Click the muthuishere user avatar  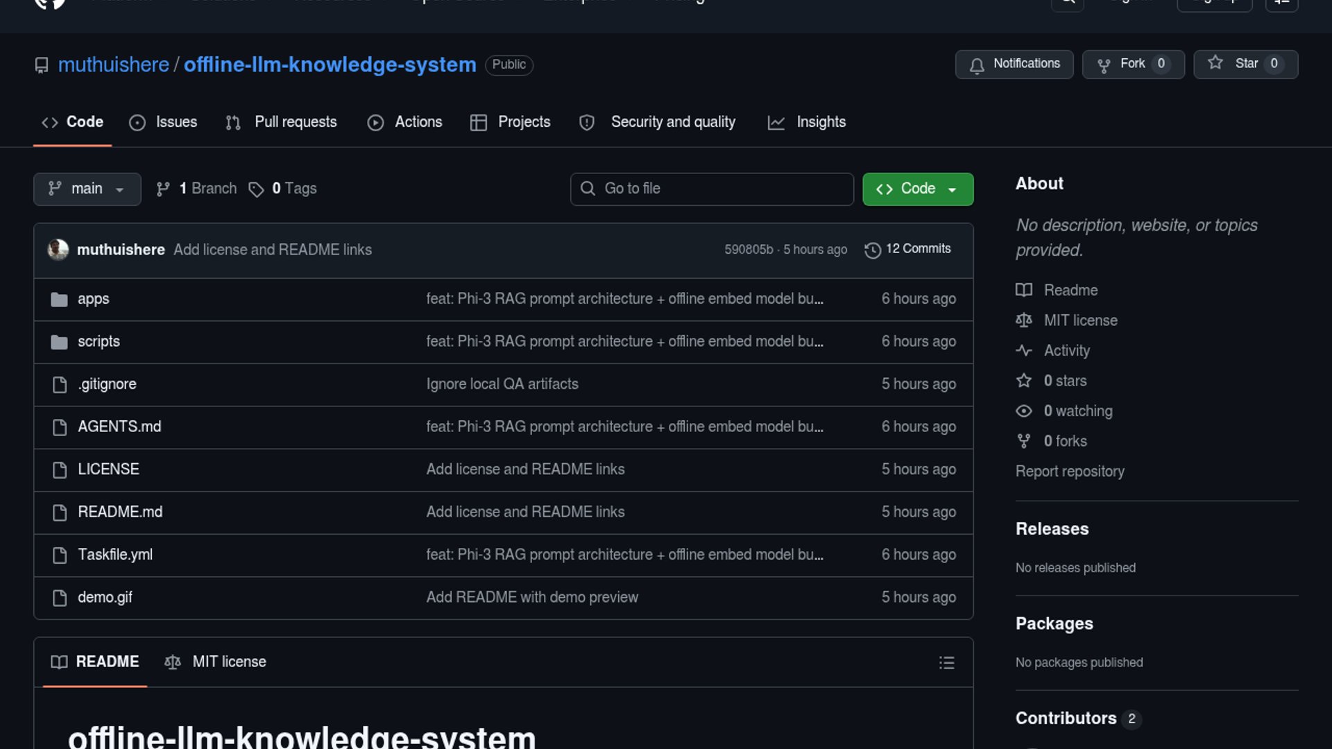[x=58, y=250]
